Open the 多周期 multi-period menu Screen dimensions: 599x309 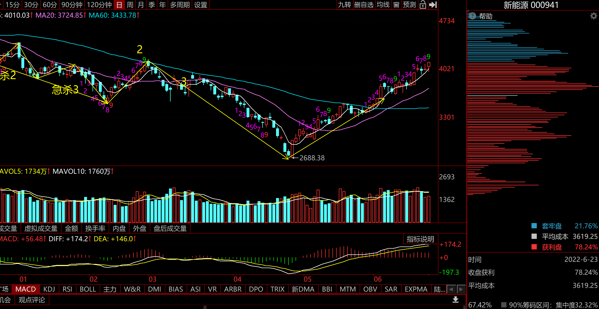[x=180, y=5]
